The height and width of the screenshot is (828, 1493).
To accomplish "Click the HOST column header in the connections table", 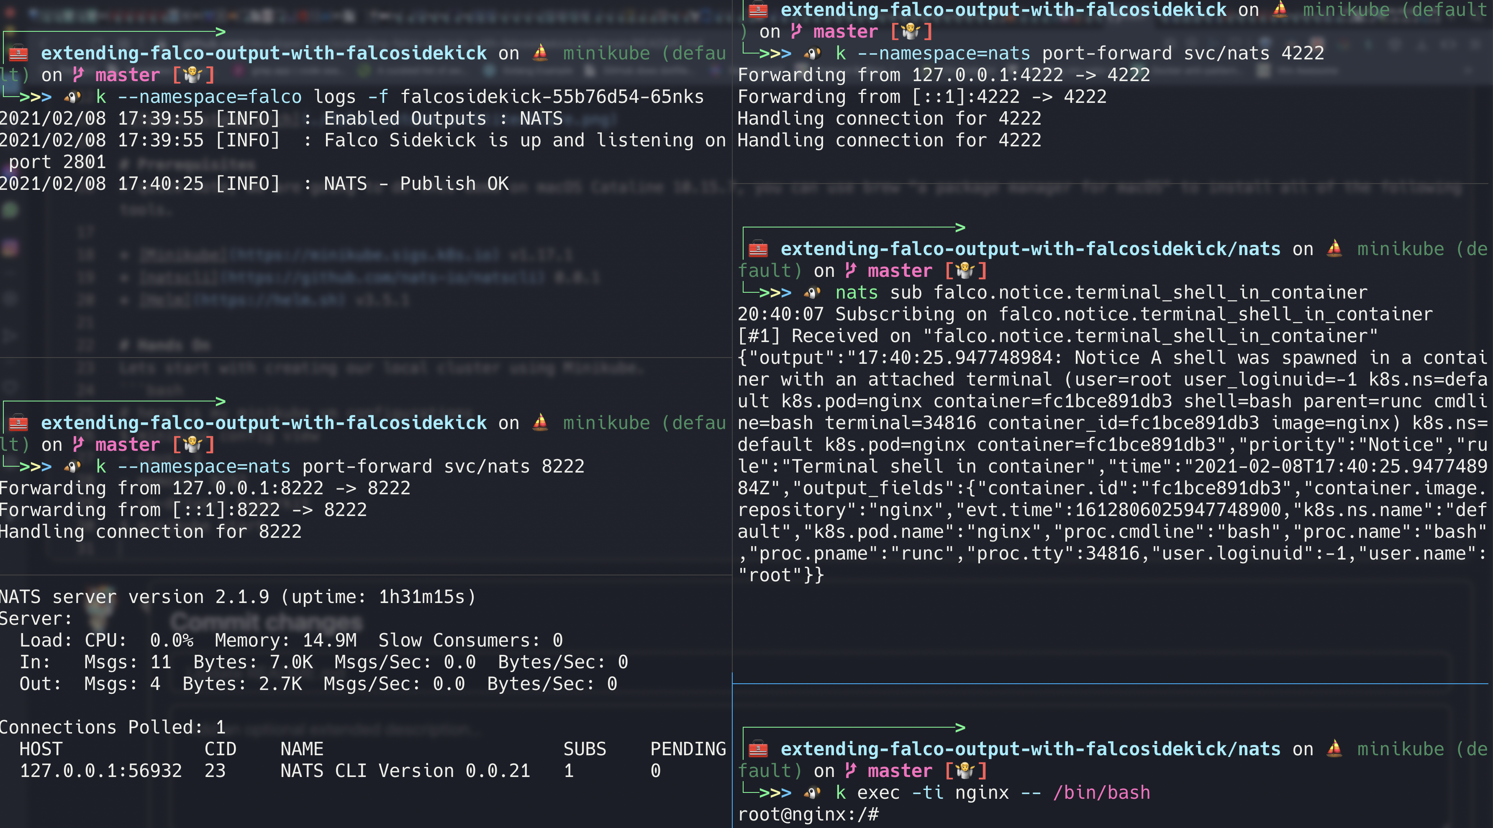I will (41, 749).
